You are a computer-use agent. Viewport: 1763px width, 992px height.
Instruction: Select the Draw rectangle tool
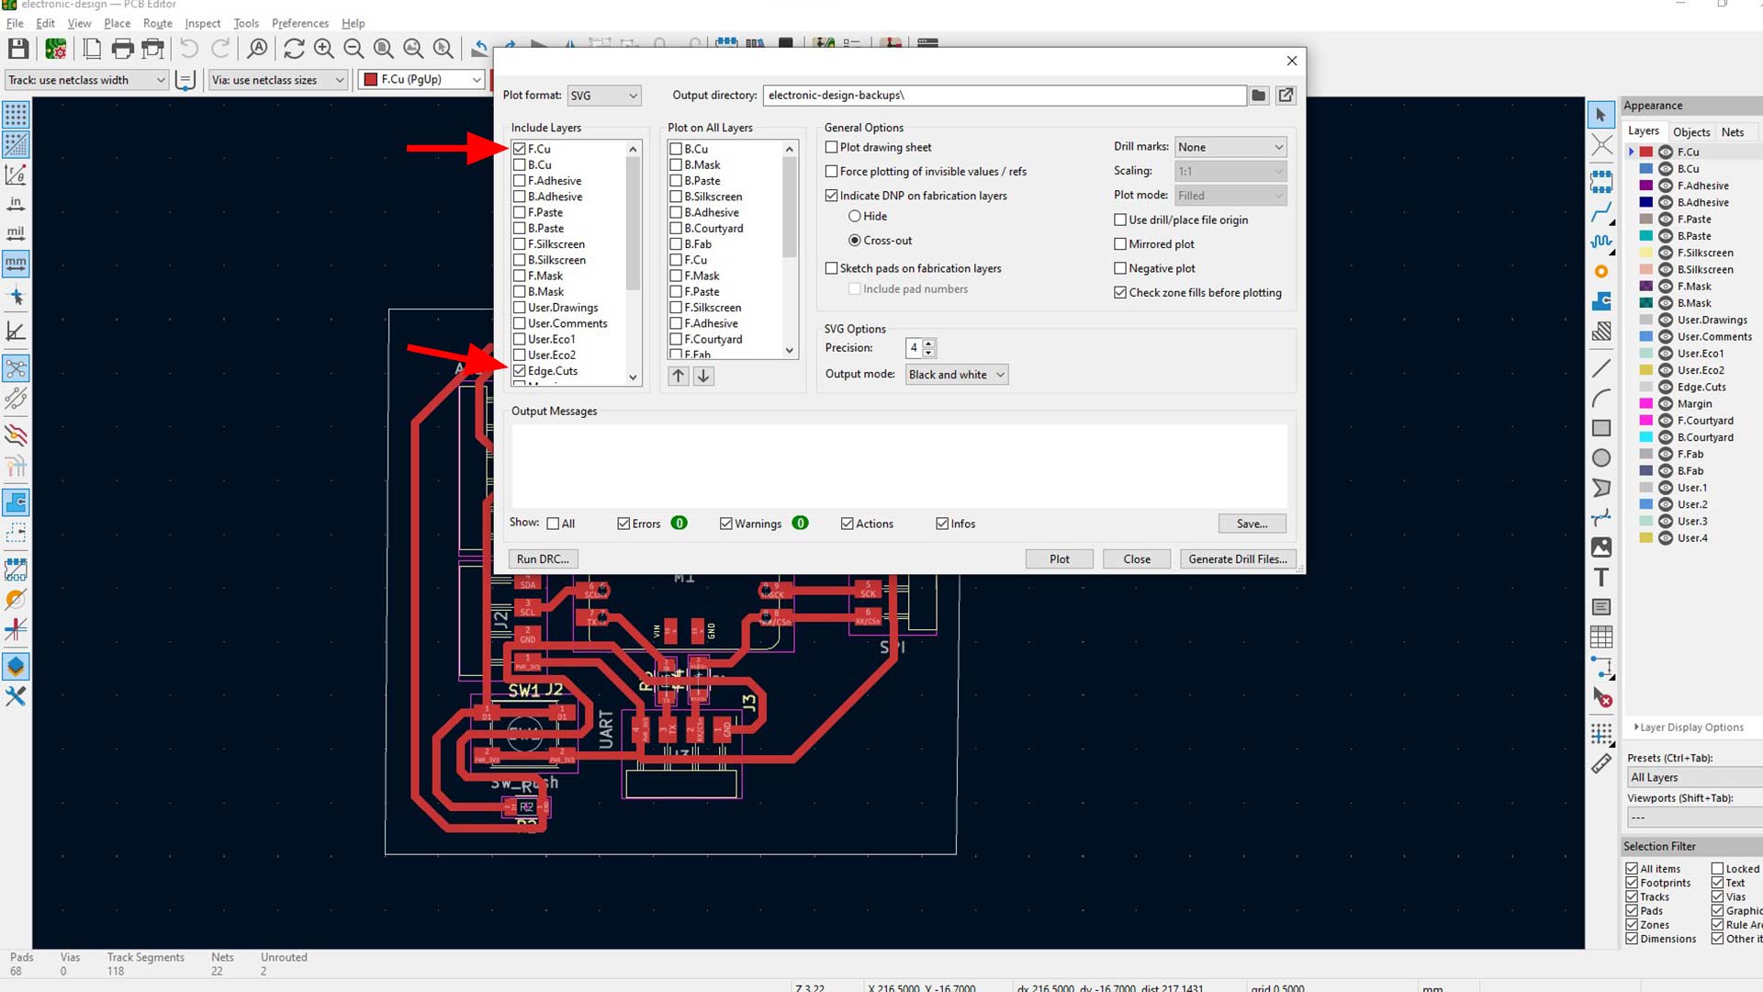point(1601,428)
